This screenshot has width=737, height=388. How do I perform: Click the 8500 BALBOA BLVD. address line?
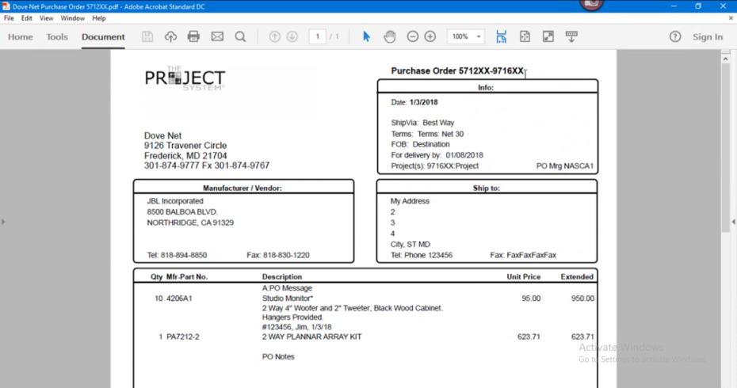[182, 212]
